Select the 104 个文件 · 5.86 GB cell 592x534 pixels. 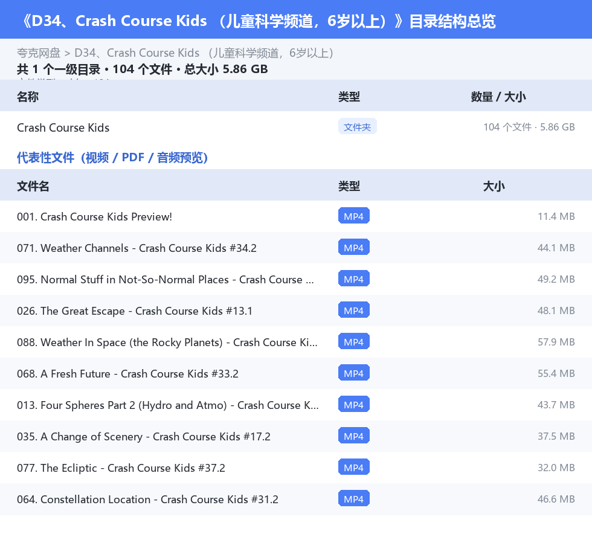(529, 127)
